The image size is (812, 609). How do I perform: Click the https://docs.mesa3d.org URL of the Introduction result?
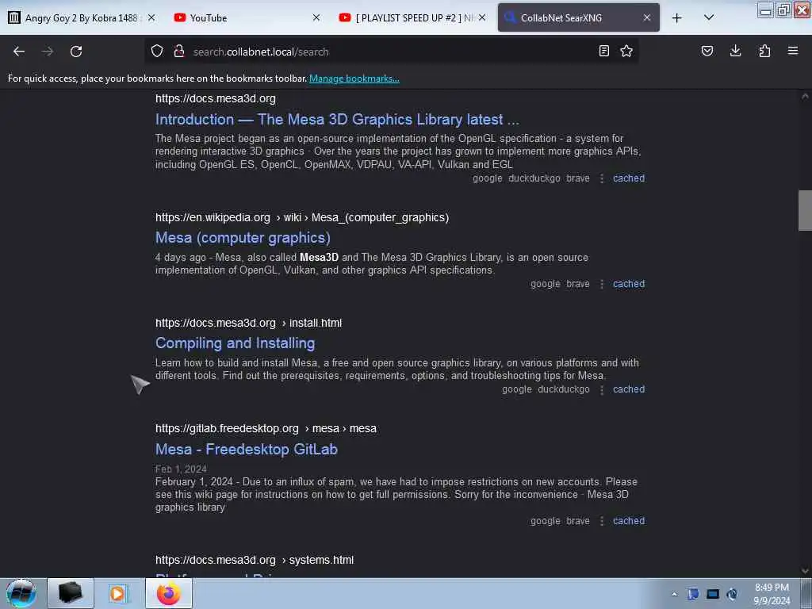216,98
